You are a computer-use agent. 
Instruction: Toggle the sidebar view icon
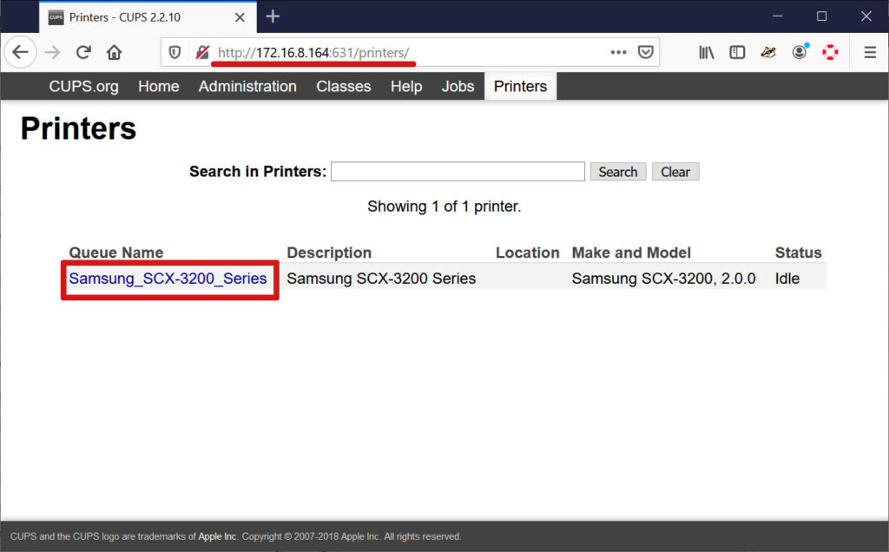point(737,53)
